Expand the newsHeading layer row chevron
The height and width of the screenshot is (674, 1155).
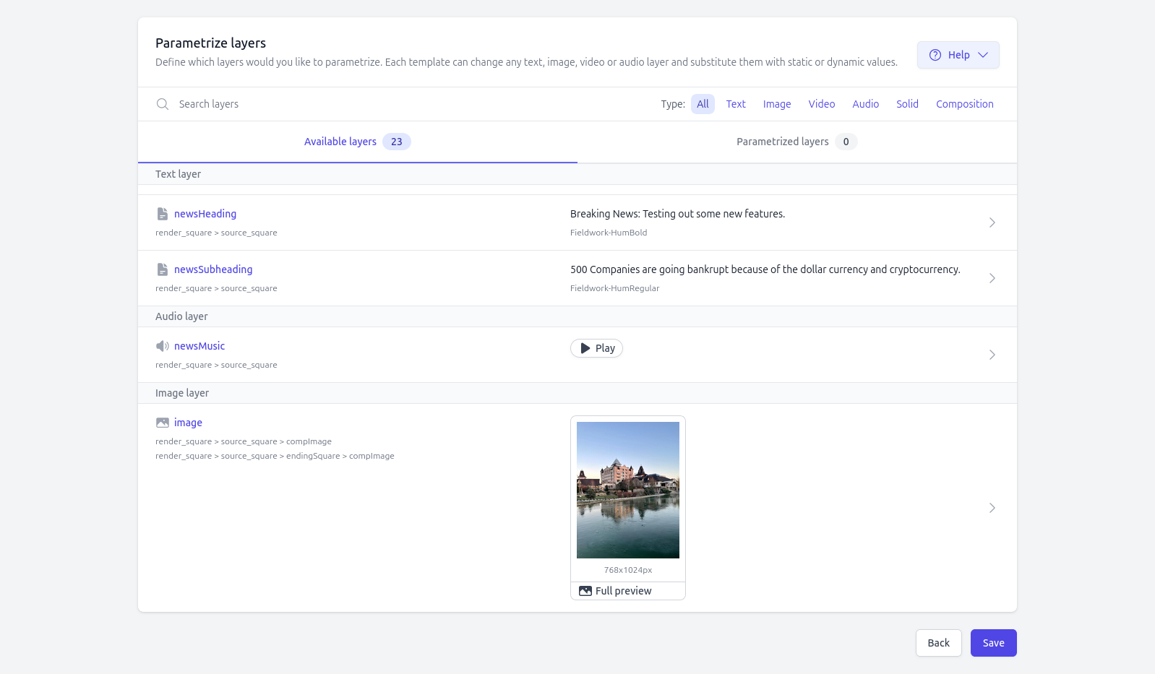992,222
